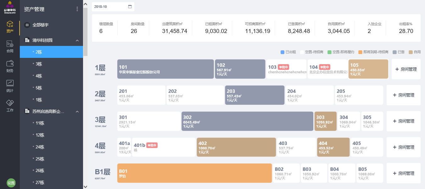Image resolution: width=425 pixels, height=189 pixels.
Task: Open sold room 203 card
Action: tap(255, 95)
